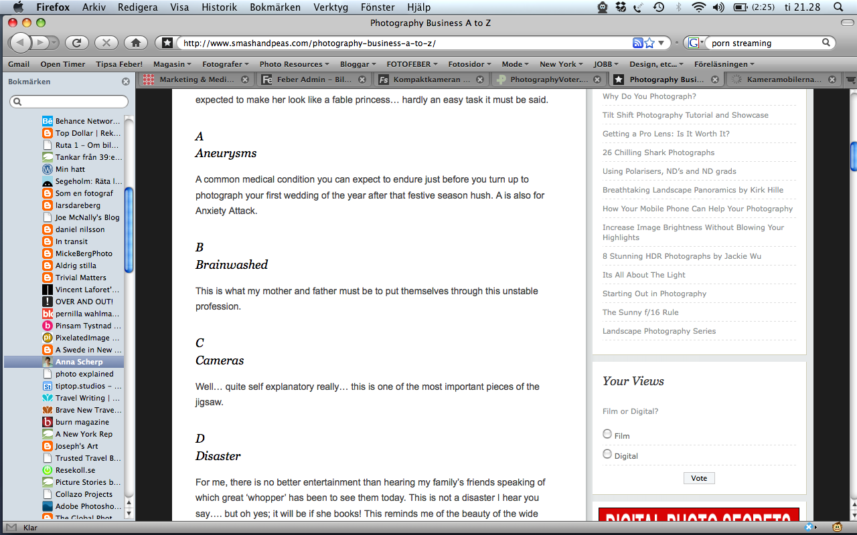This screenshot has height=535, width=857.
Task: Click the bookmarks search field
Action: (69, 102)
